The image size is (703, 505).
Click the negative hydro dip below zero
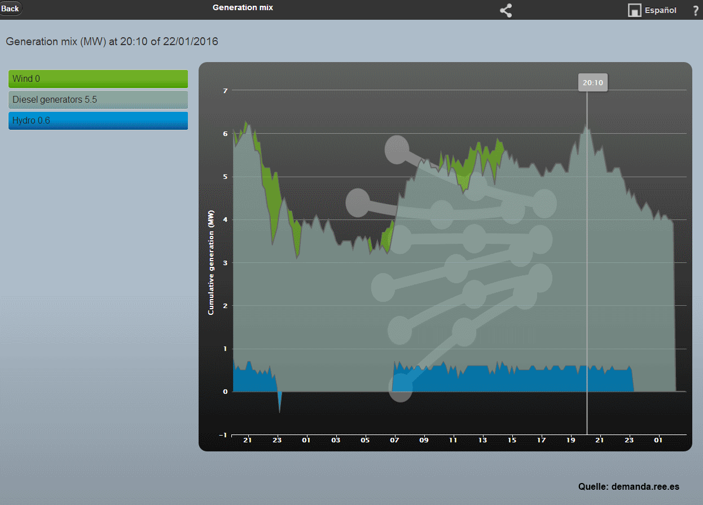280,401
